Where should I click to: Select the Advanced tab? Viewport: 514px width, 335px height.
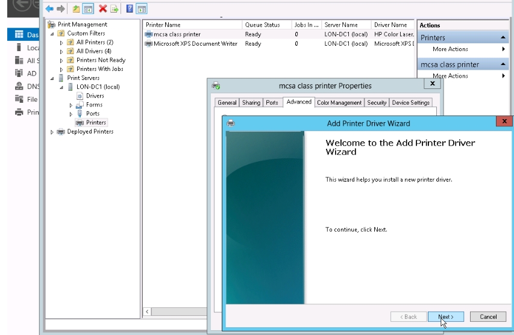coord(299,102)
